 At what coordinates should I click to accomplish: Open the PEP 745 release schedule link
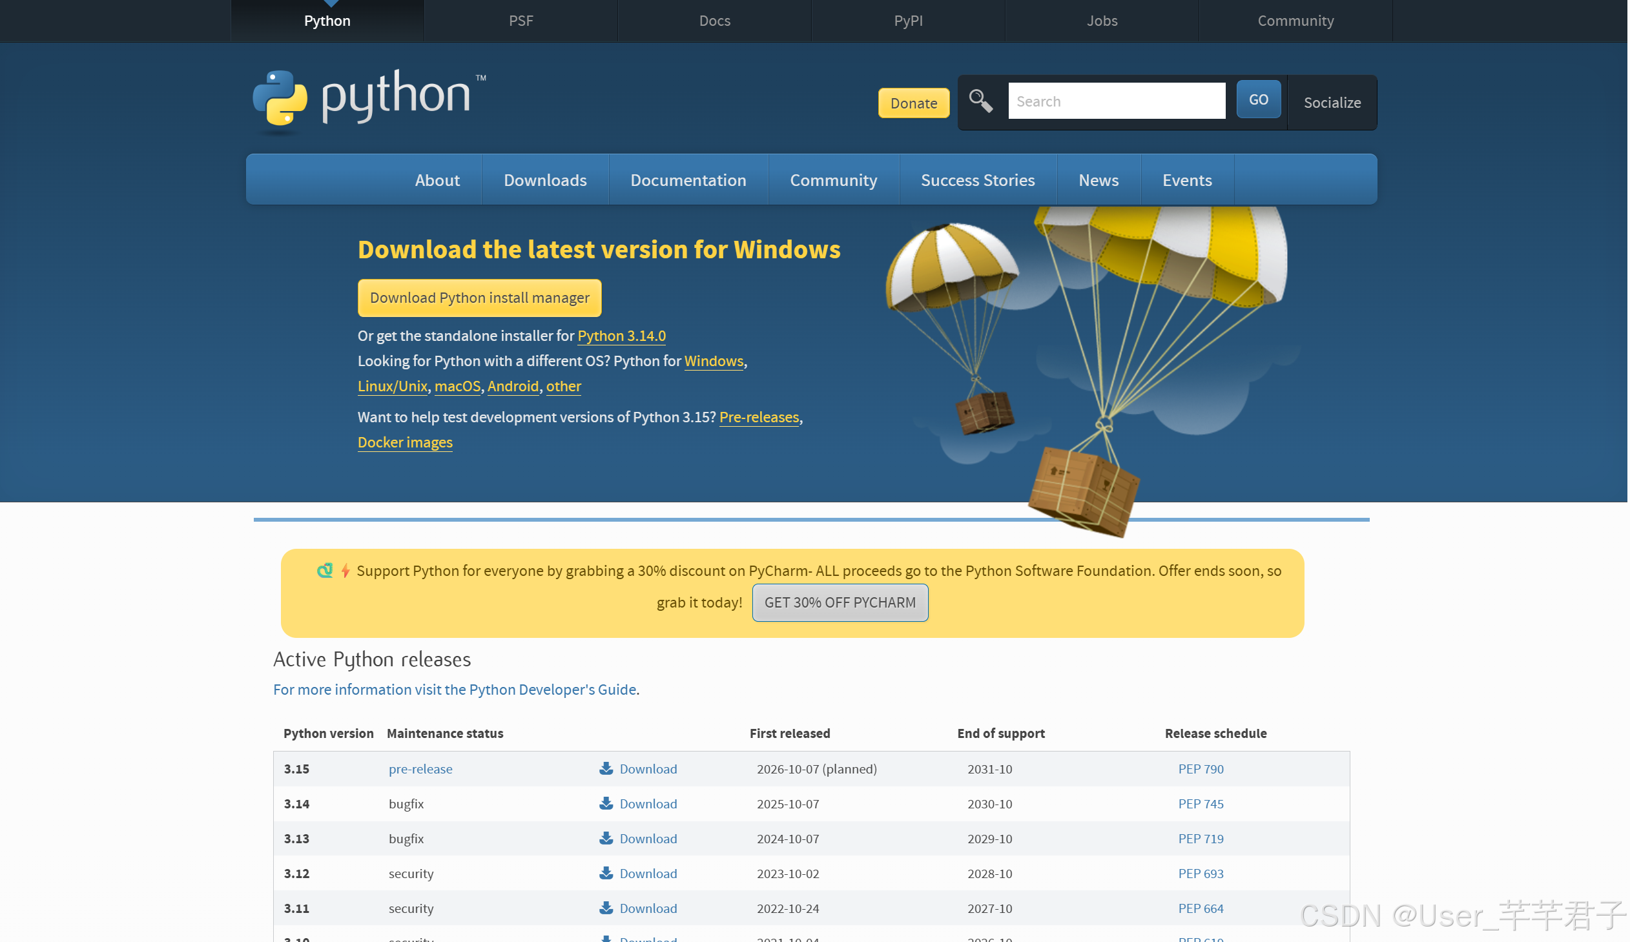[x=1201, y=804]
